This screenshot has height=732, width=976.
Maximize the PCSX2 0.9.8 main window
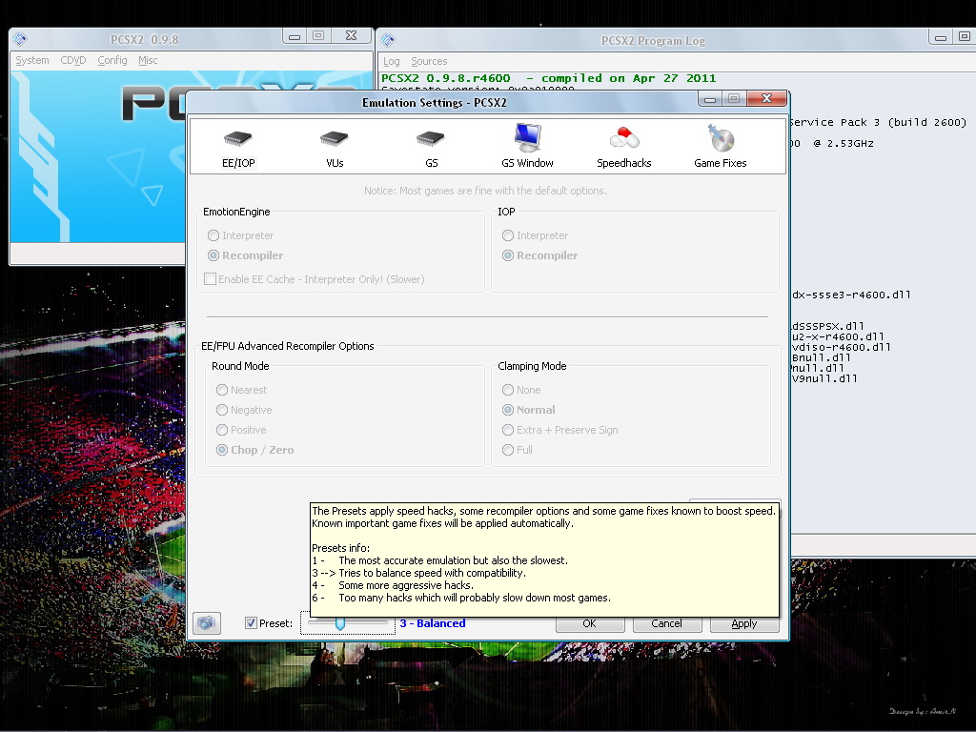pyautogui.click(x=318, y=35)
